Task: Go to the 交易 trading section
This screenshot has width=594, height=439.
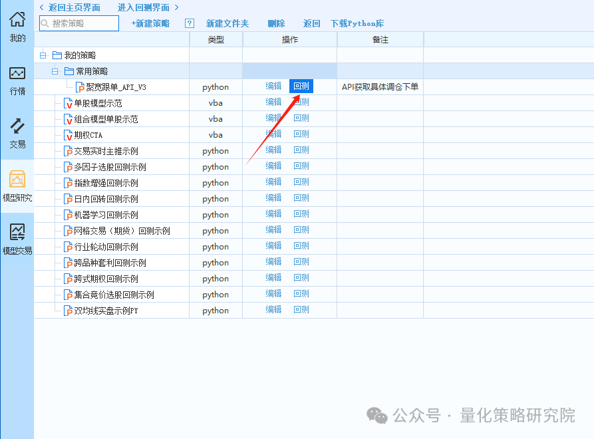Action: click(17, 134)
